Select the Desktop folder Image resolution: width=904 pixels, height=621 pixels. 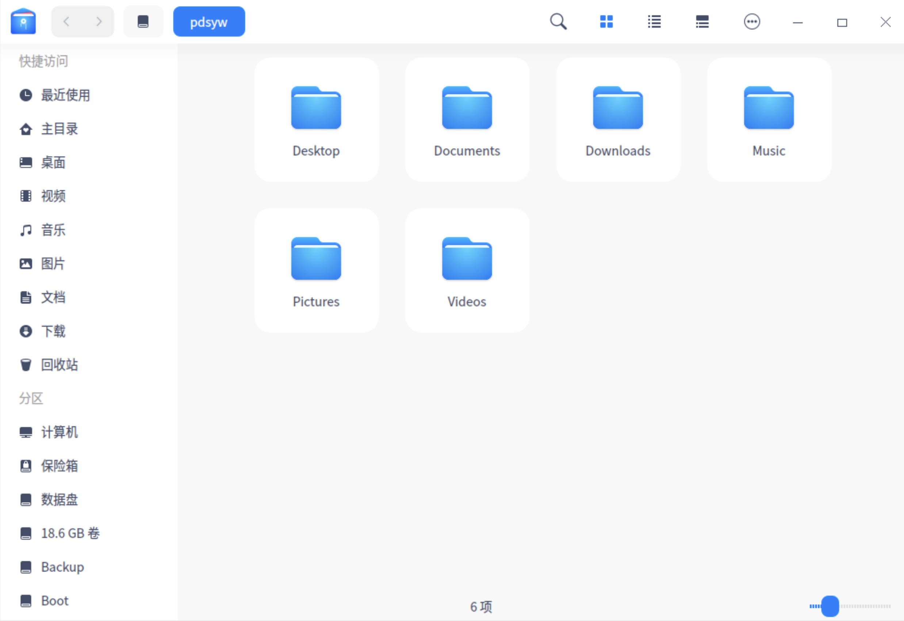click(316, 119)
